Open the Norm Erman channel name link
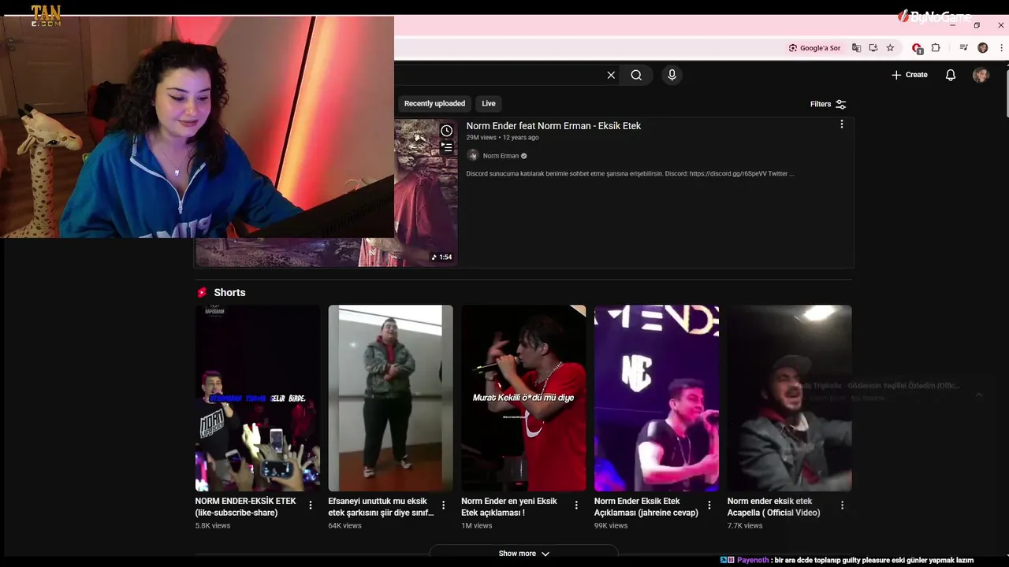Viewport: 1009px width, 567px height. point(501,156)
